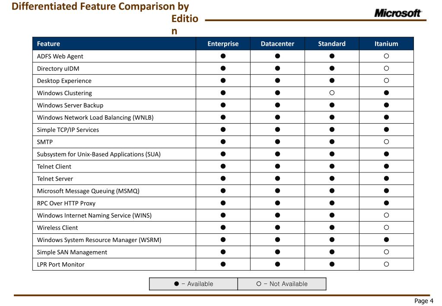Click the hollow Itanium circle for ADFS Web Agent
Screen dimensions: 442x306
click(x=386, y=56)
